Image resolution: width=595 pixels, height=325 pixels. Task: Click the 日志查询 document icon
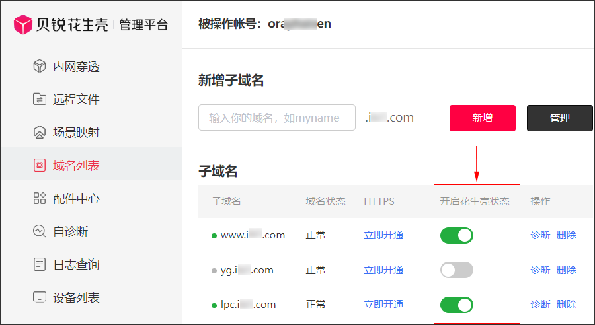point(40,264)
